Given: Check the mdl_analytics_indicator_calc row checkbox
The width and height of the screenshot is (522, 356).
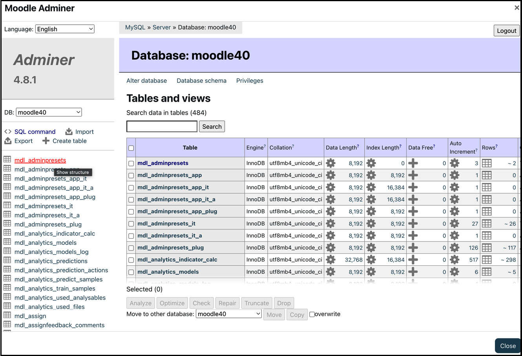Looking at the screenshot, I should 131,260.
